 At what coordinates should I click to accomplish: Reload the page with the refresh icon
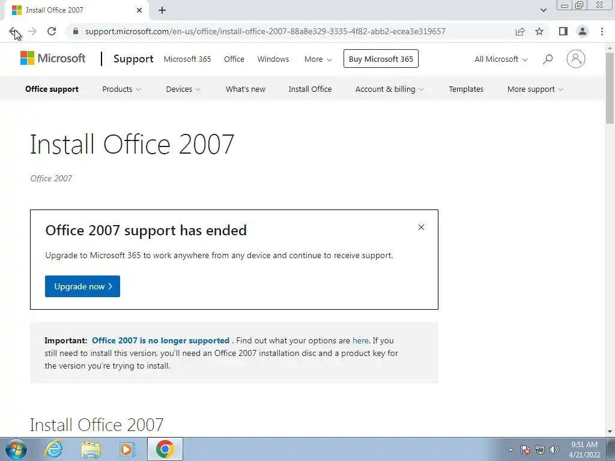[52, 31]
